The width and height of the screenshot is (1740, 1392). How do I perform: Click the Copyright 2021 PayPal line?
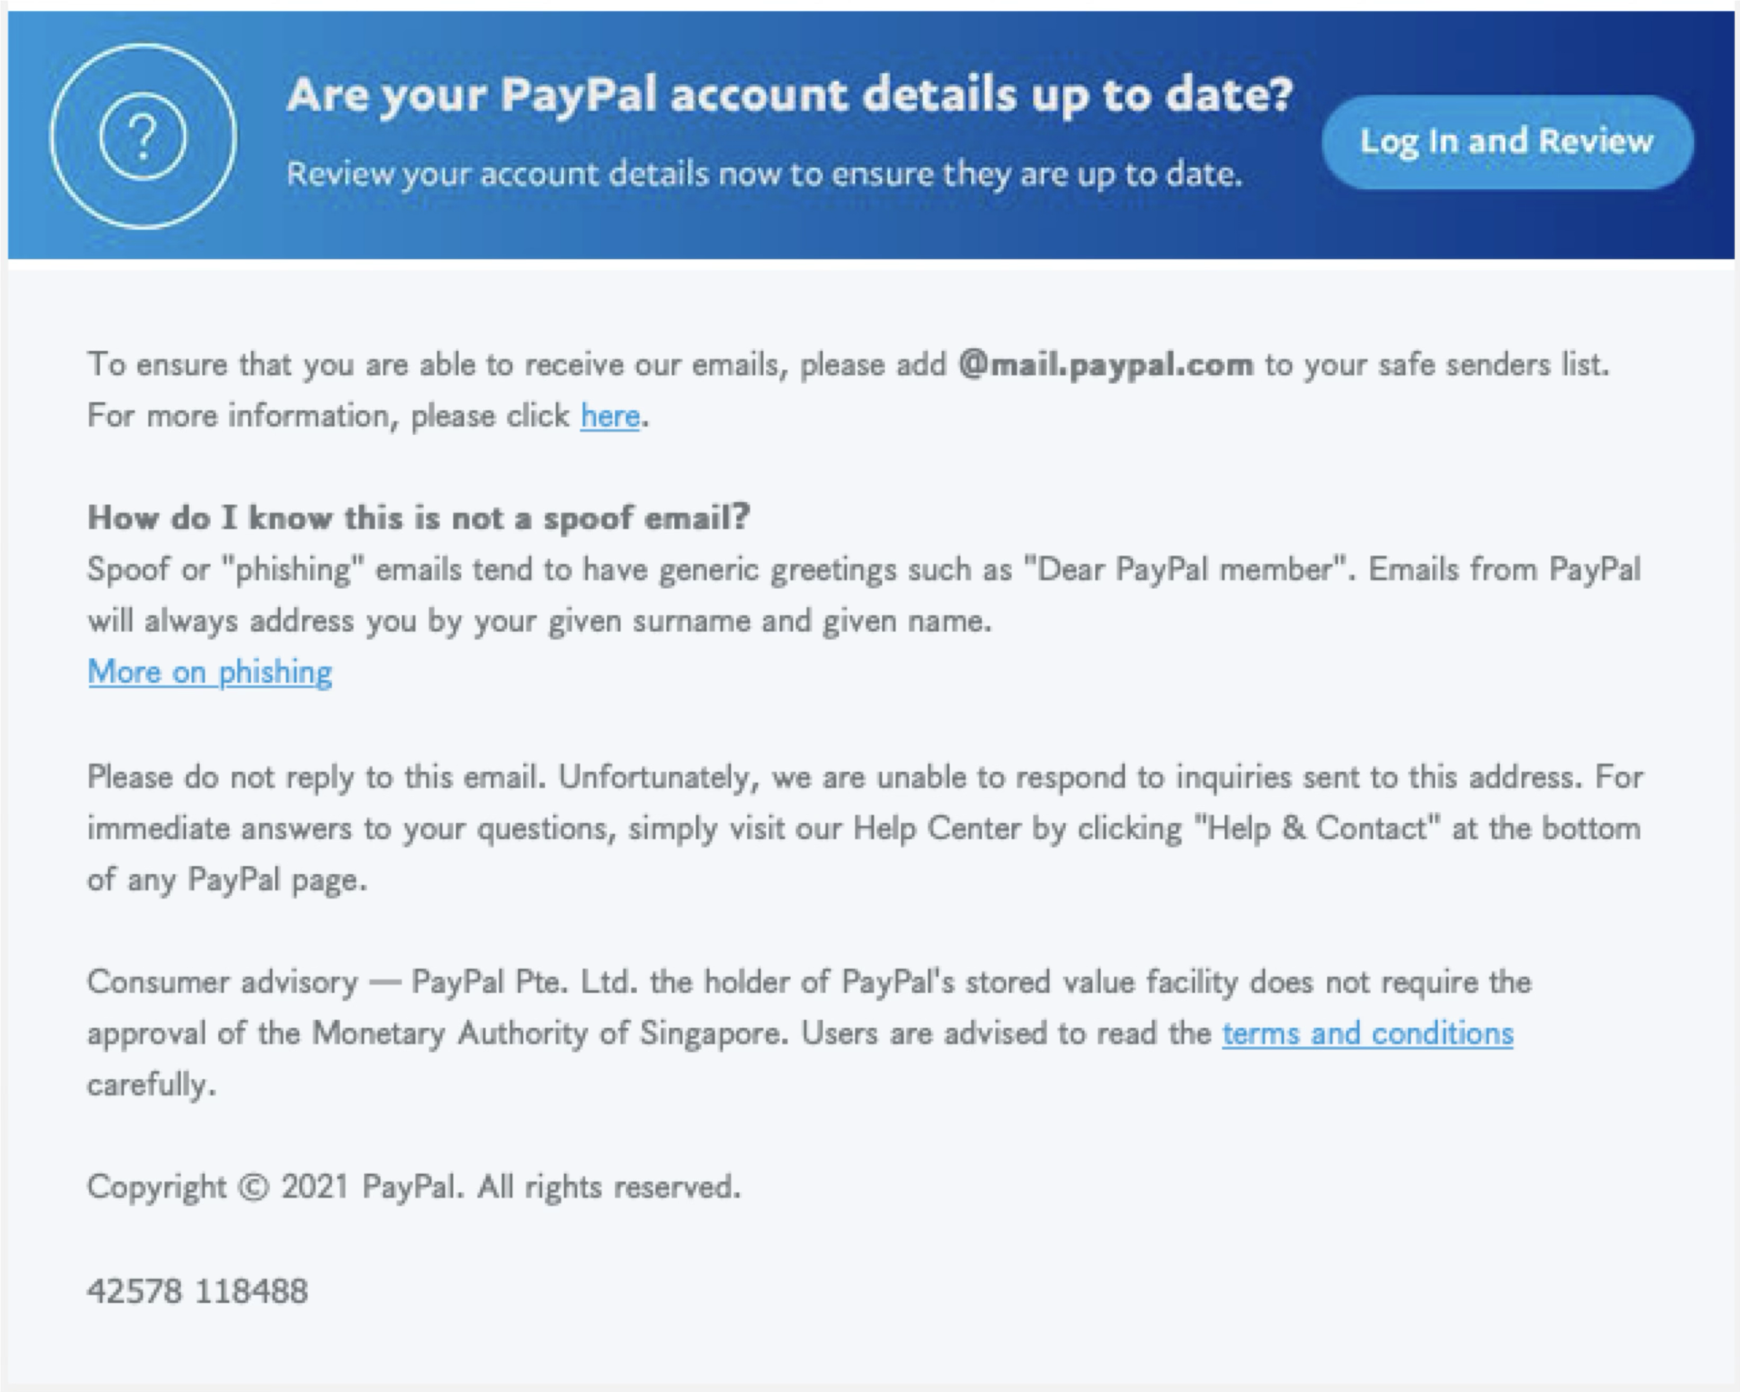[x=414, y=1187]
